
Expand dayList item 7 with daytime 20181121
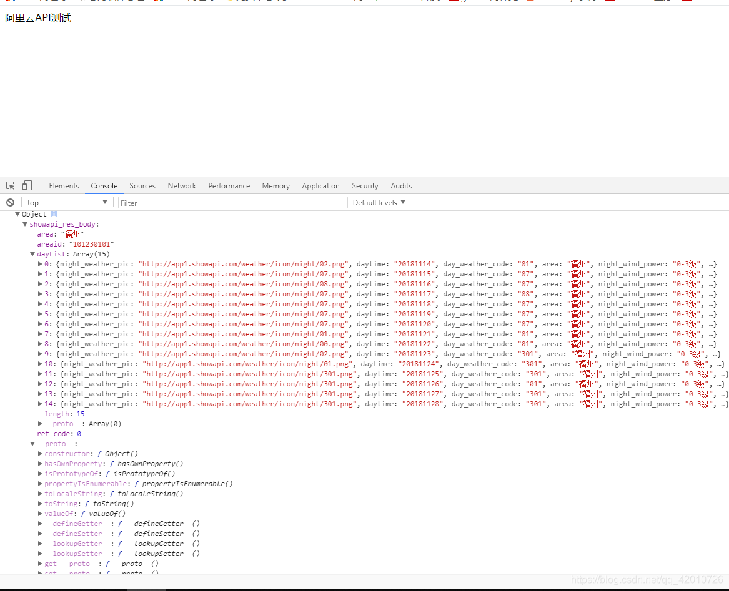click(40, 334)
